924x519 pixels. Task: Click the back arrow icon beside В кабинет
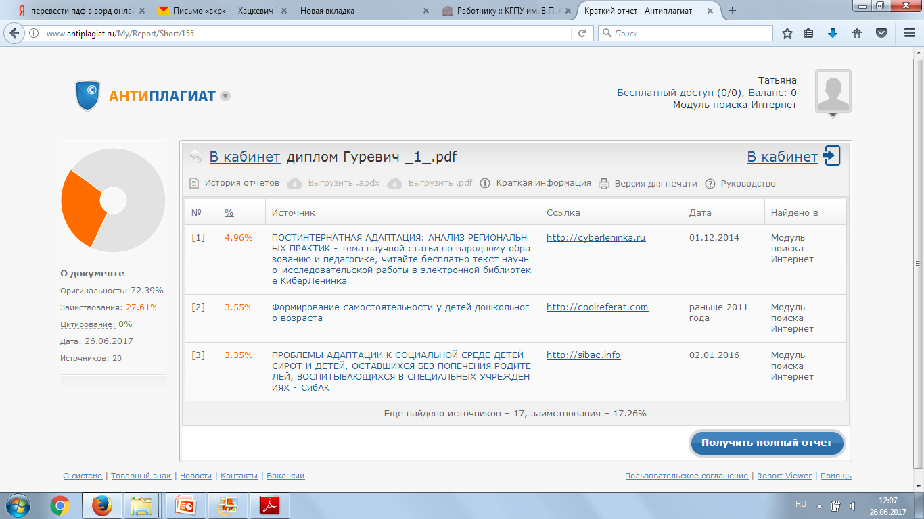[196, 157]
